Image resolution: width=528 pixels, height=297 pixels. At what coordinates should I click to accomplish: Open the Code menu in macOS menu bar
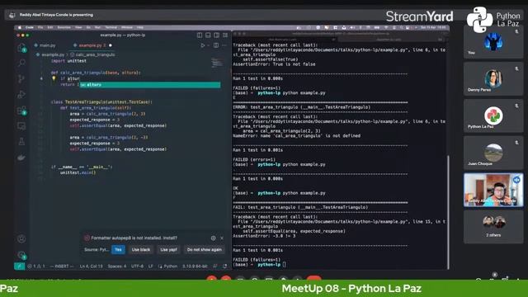30,27
